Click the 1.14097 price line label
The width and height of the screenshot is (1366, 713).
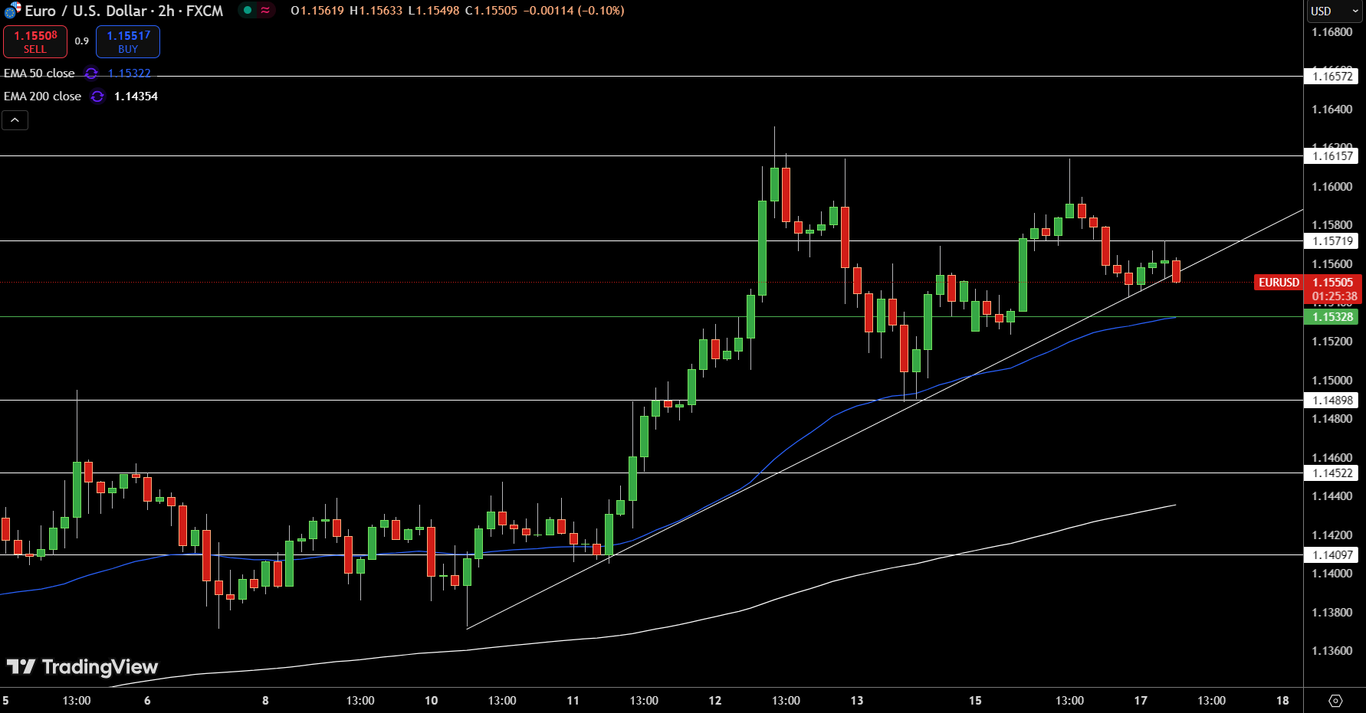[1332, 555]
